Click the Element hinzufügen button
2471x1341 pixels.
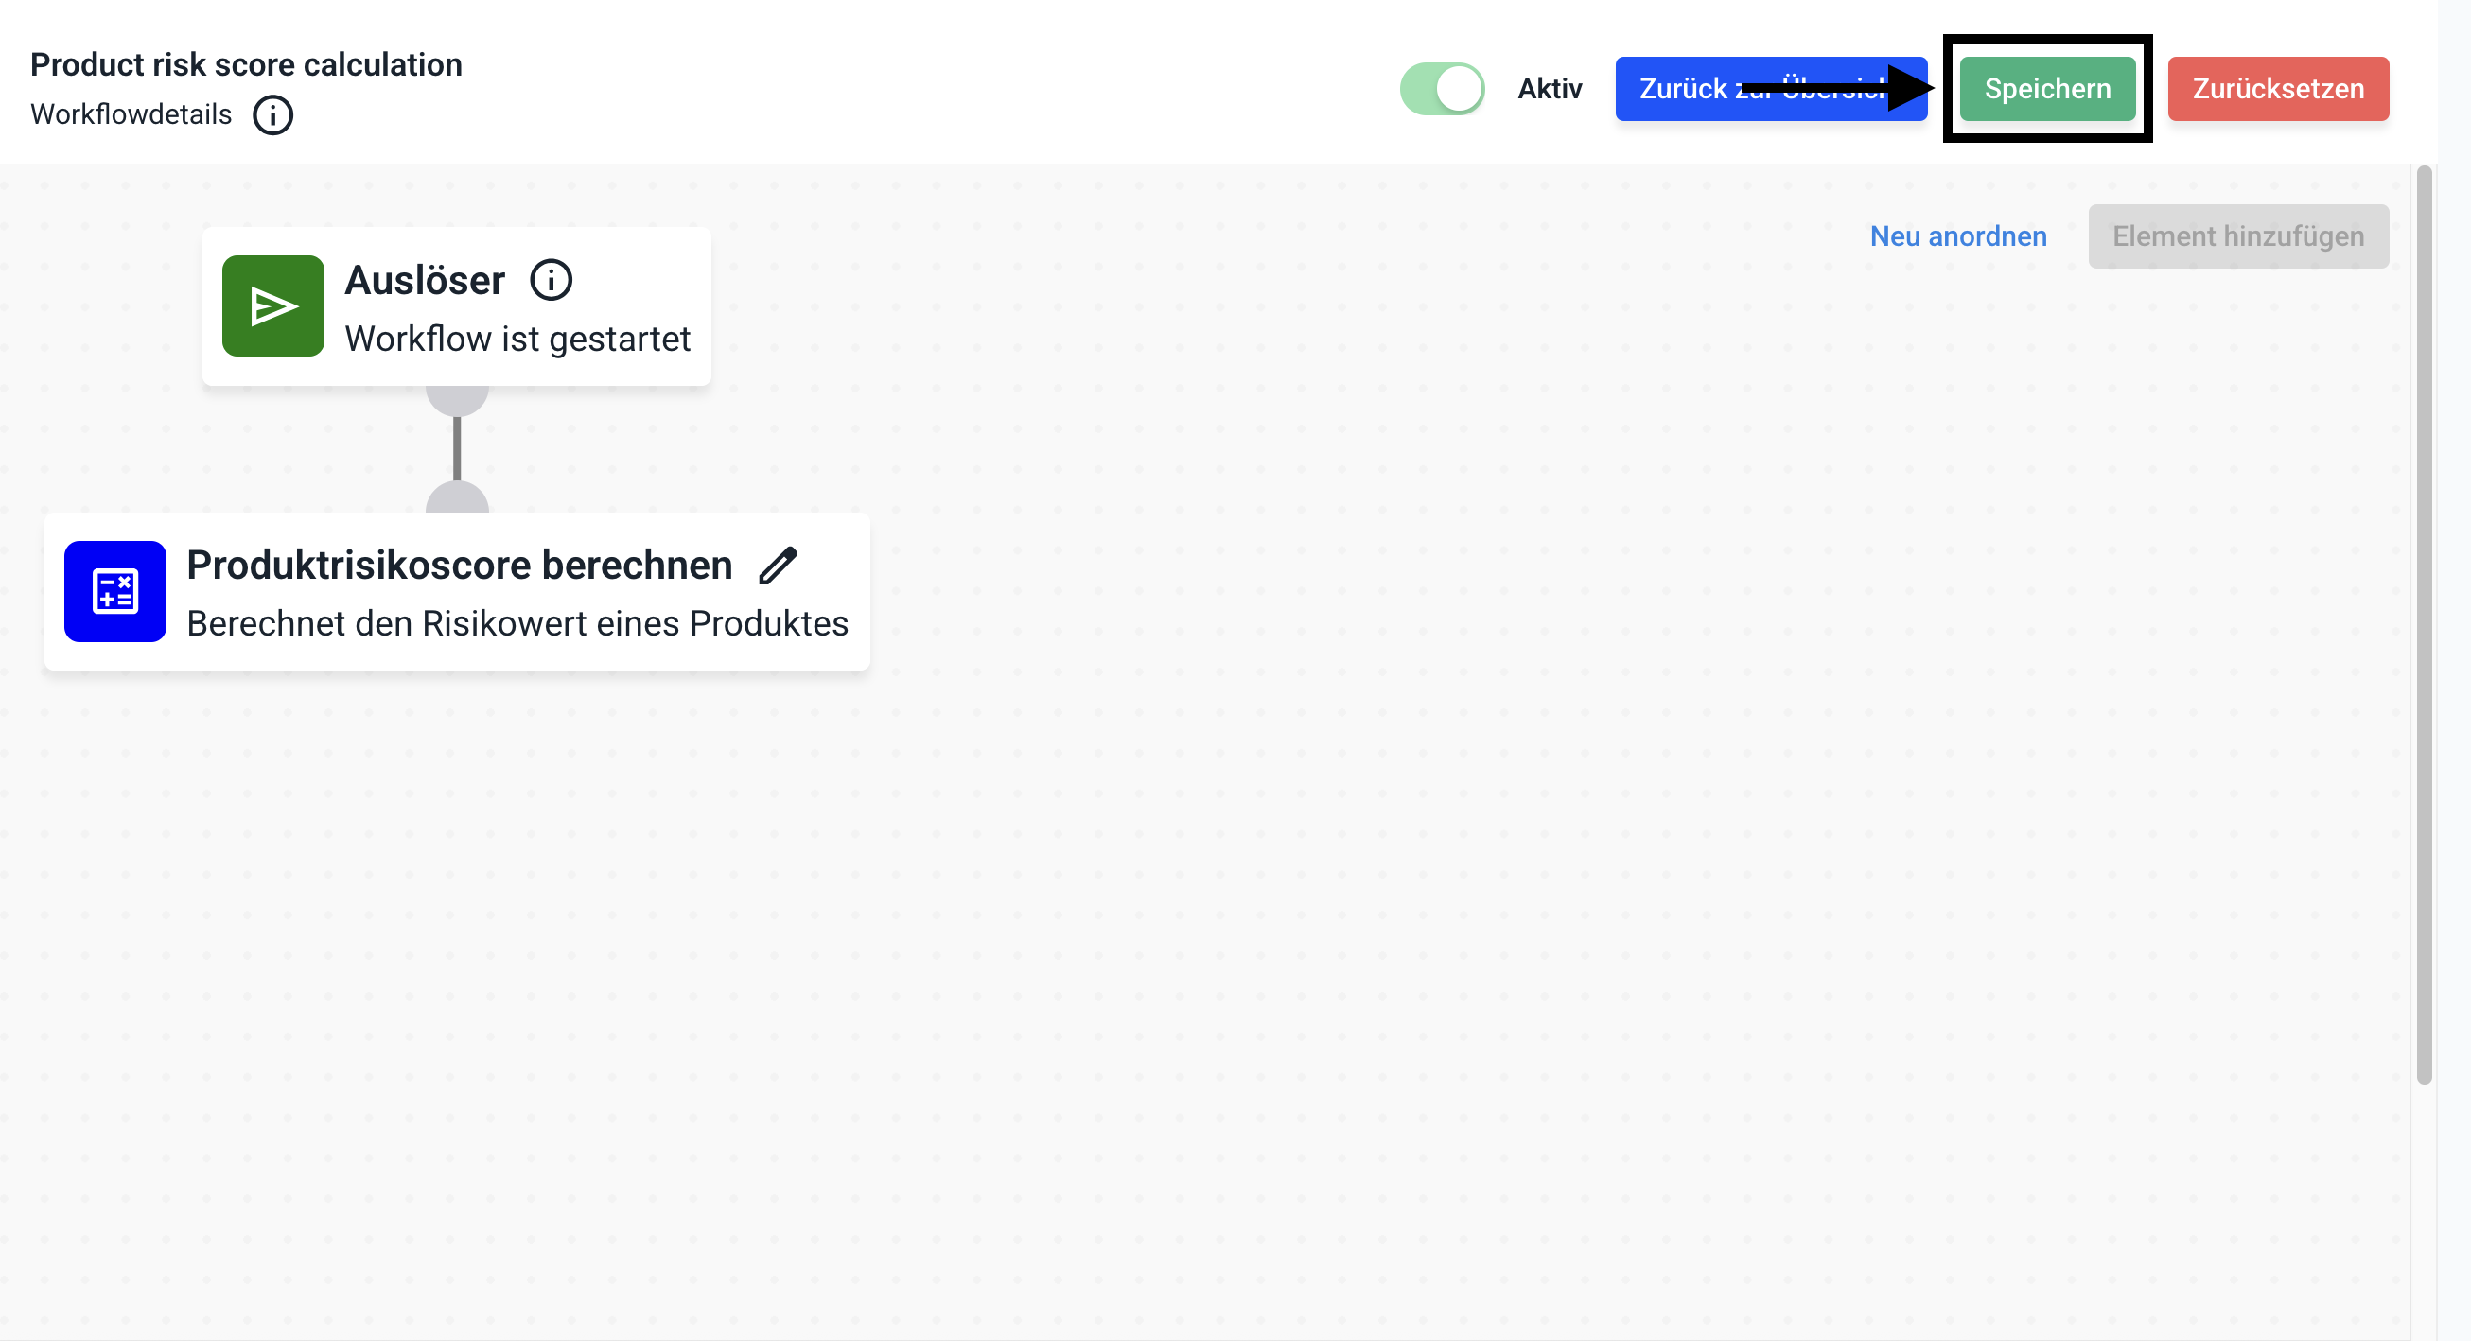pos(2238,236)
